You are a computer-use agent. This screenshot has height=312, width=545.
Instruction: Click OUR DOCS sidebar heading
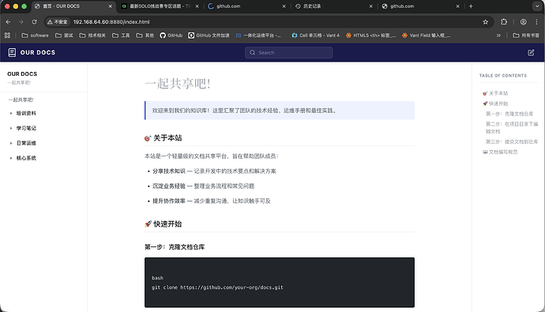[22, 73]
